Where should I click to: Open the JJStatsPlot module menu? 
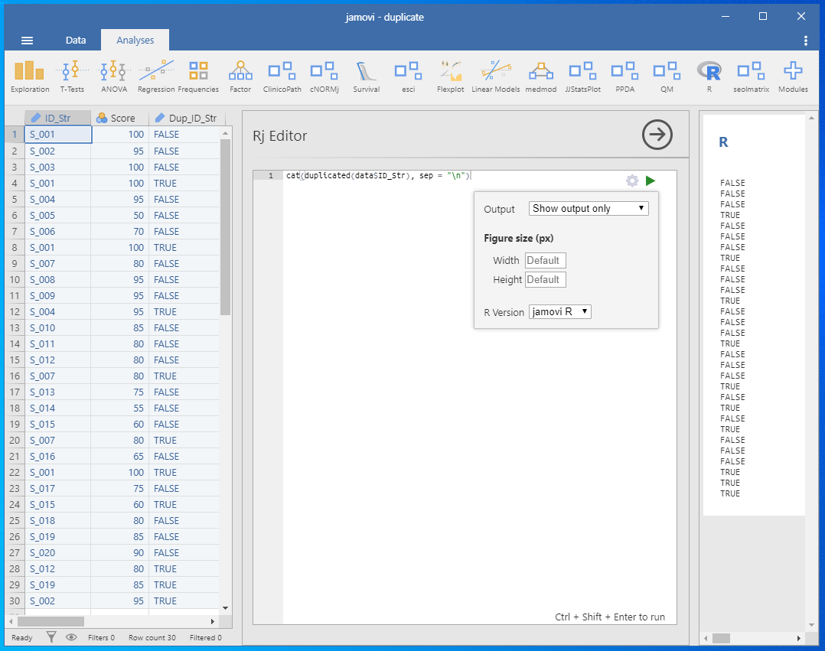point(583,76)
